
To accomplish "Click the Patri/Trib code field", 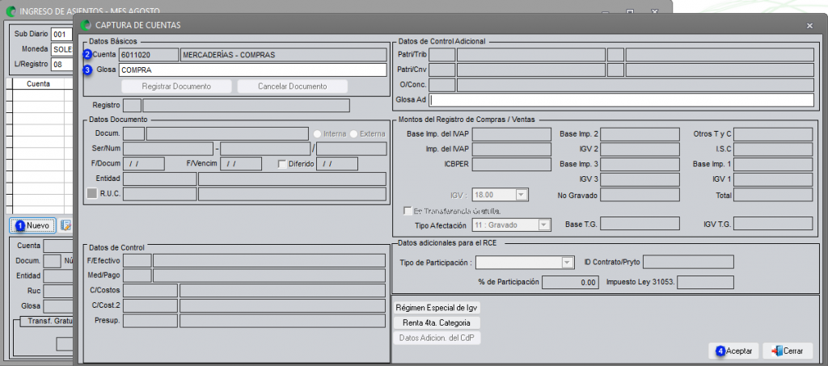I will click(x=443, y=55).
